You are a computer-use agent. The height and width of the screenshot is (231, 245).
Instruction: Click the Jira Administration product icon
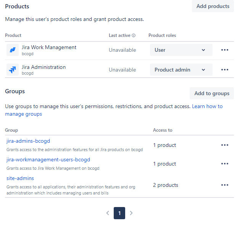13,70
